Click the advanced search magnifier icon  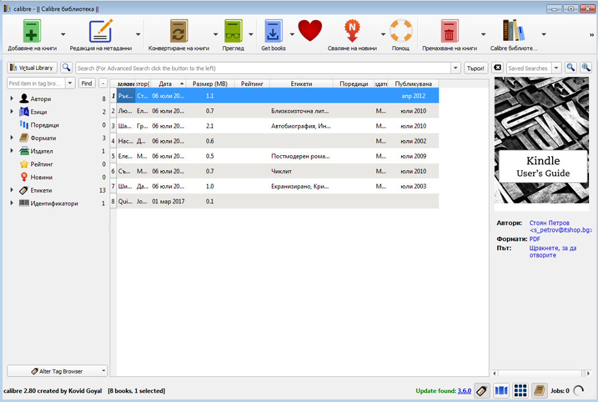click(x=67, y=68)
